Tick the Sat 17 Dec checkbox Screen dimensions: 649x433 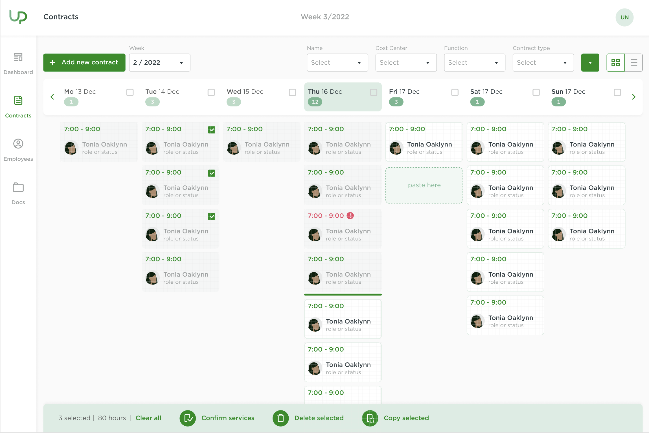pos(536,92)
